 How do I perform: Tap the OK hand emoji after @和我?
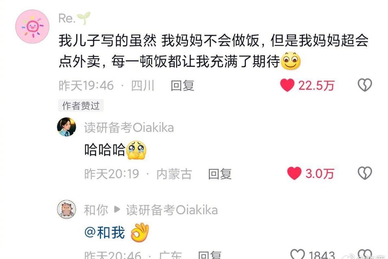pyautogui.click(x=140, y=232)
